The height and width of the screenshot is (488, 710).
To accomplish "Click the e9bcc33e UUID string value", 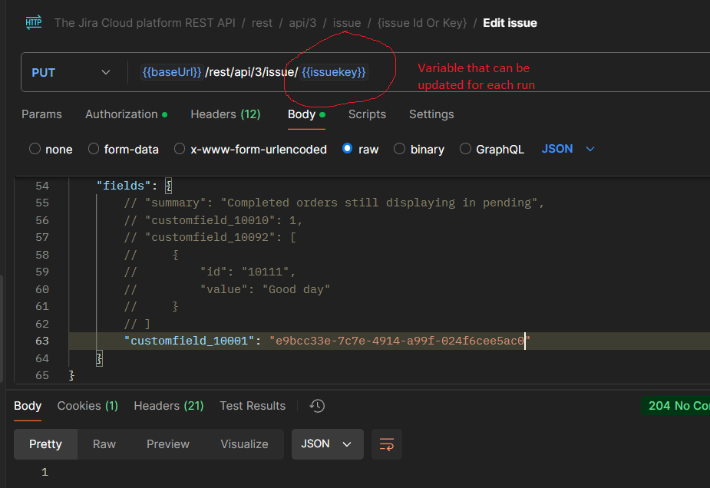I will click(400, 341).
